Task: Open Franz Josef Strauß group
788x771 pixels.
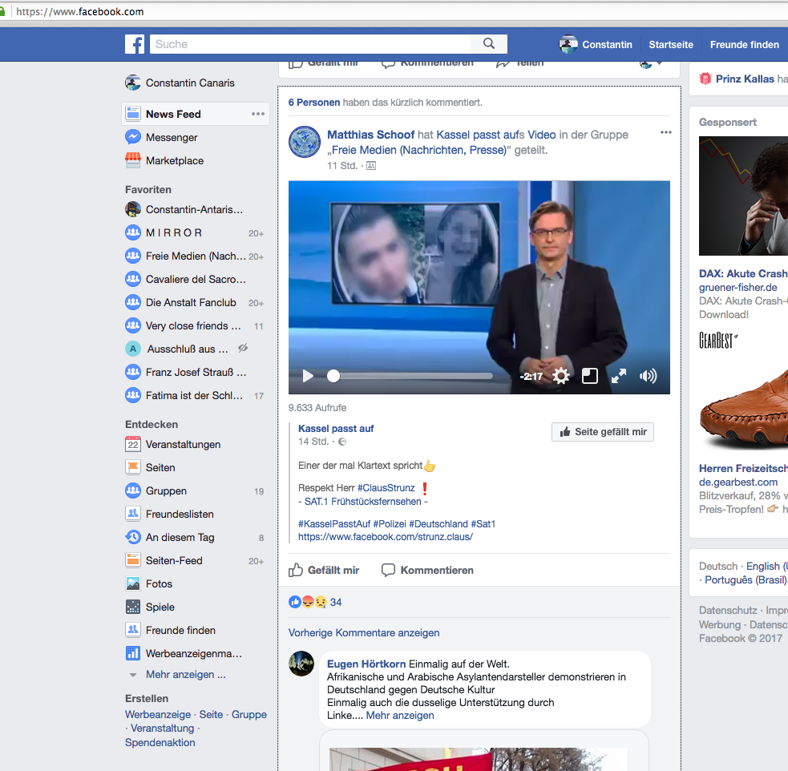Action: point(195,372)
